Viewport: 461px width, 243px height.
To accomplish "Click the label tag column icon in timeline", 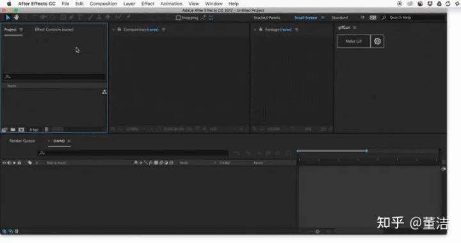I will click(x=29, y=162).
